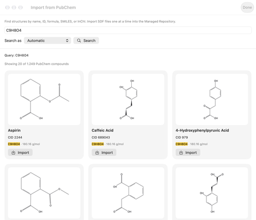The width and height of the screenshot is (256, 220).
Task: Click the search query field containing C9H8O4
Action: [128, 30]
